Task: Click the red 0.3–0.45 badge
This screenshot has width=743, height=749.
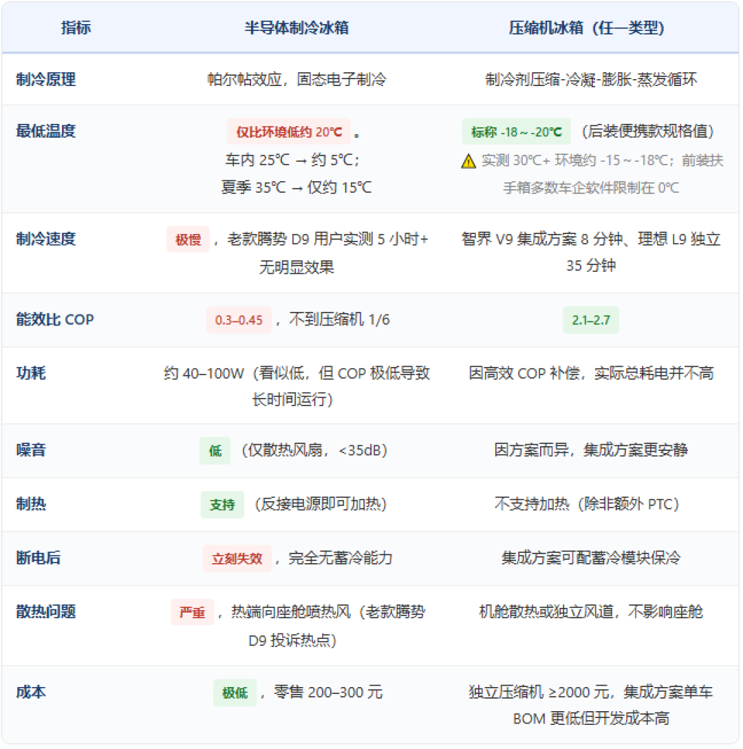Action: click(239, 320)
